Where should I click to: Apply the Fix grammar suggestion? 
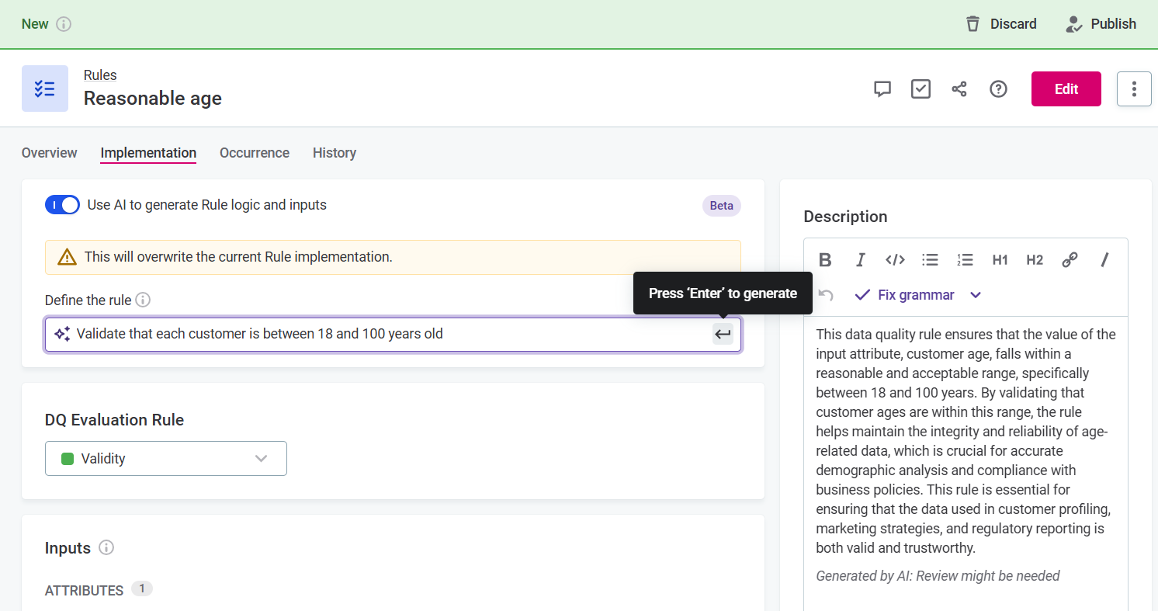click(916, 294)
